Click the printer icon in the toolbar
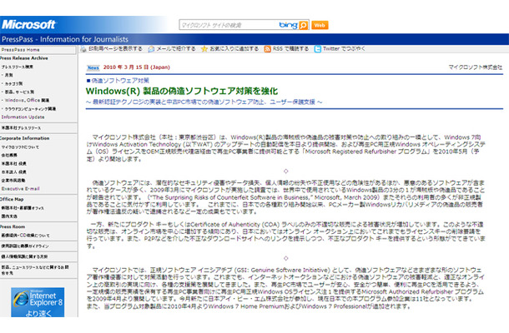509x333 pixels. pos(83,49)
